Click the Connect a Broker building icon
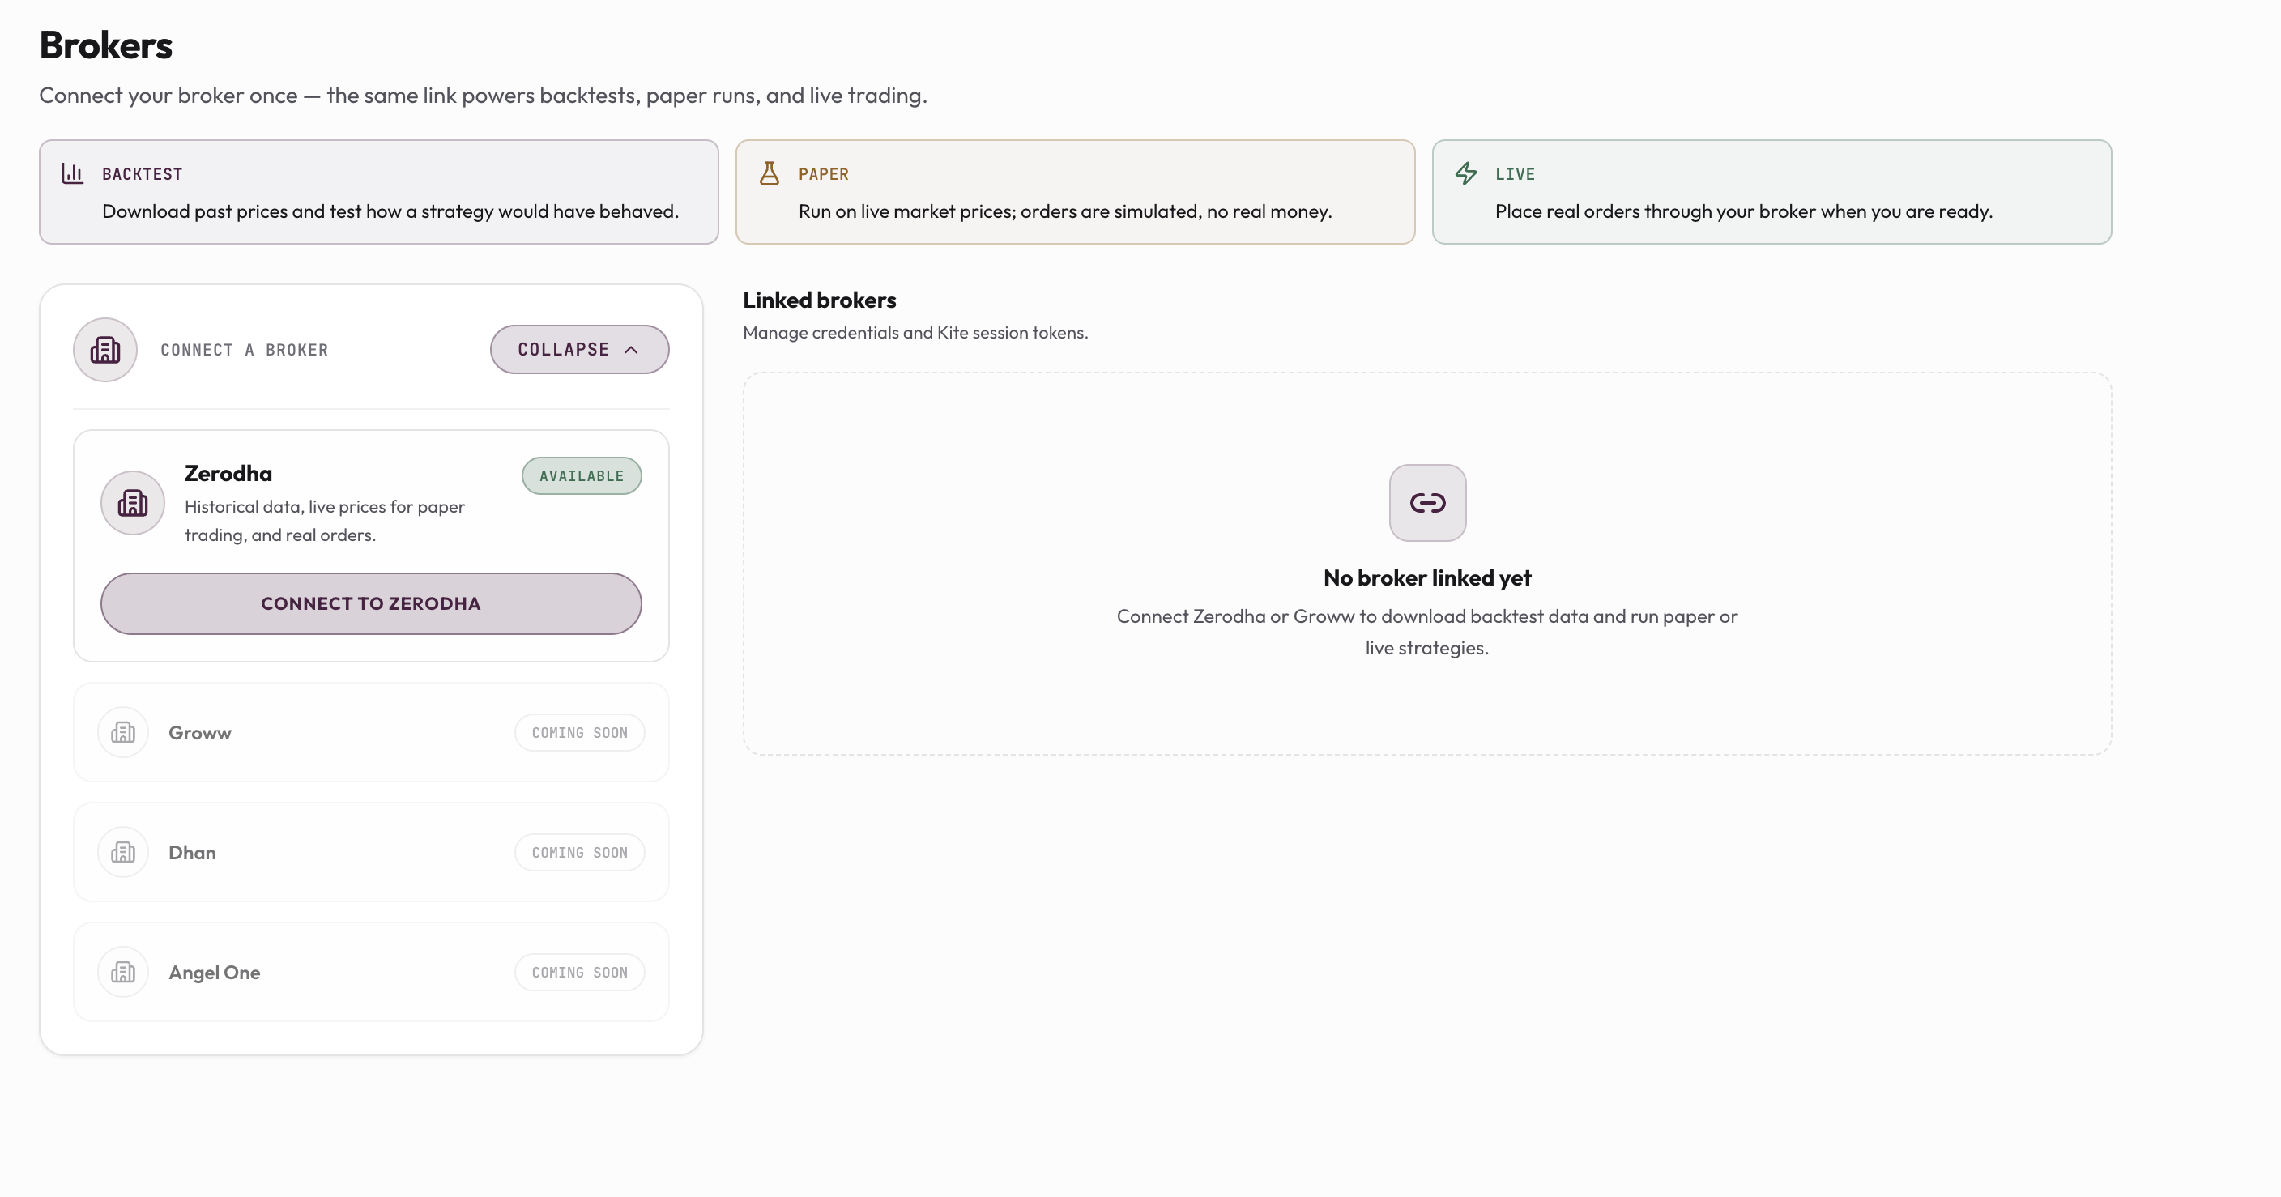2281x1197 pixels. coord(105,350)
